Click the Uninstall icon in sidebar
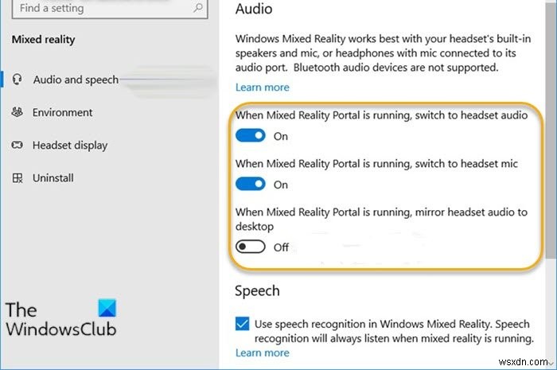The width and height of the screenshot is (557, 370). coord(18,177)
